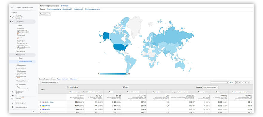Click the person icon next to Аудитория

click(x=13, y=22)
